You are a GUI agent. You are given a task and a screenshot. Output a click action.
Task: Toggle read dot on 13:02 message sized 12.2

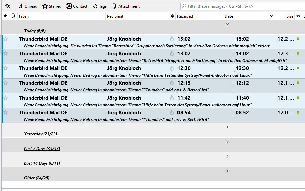298,39
